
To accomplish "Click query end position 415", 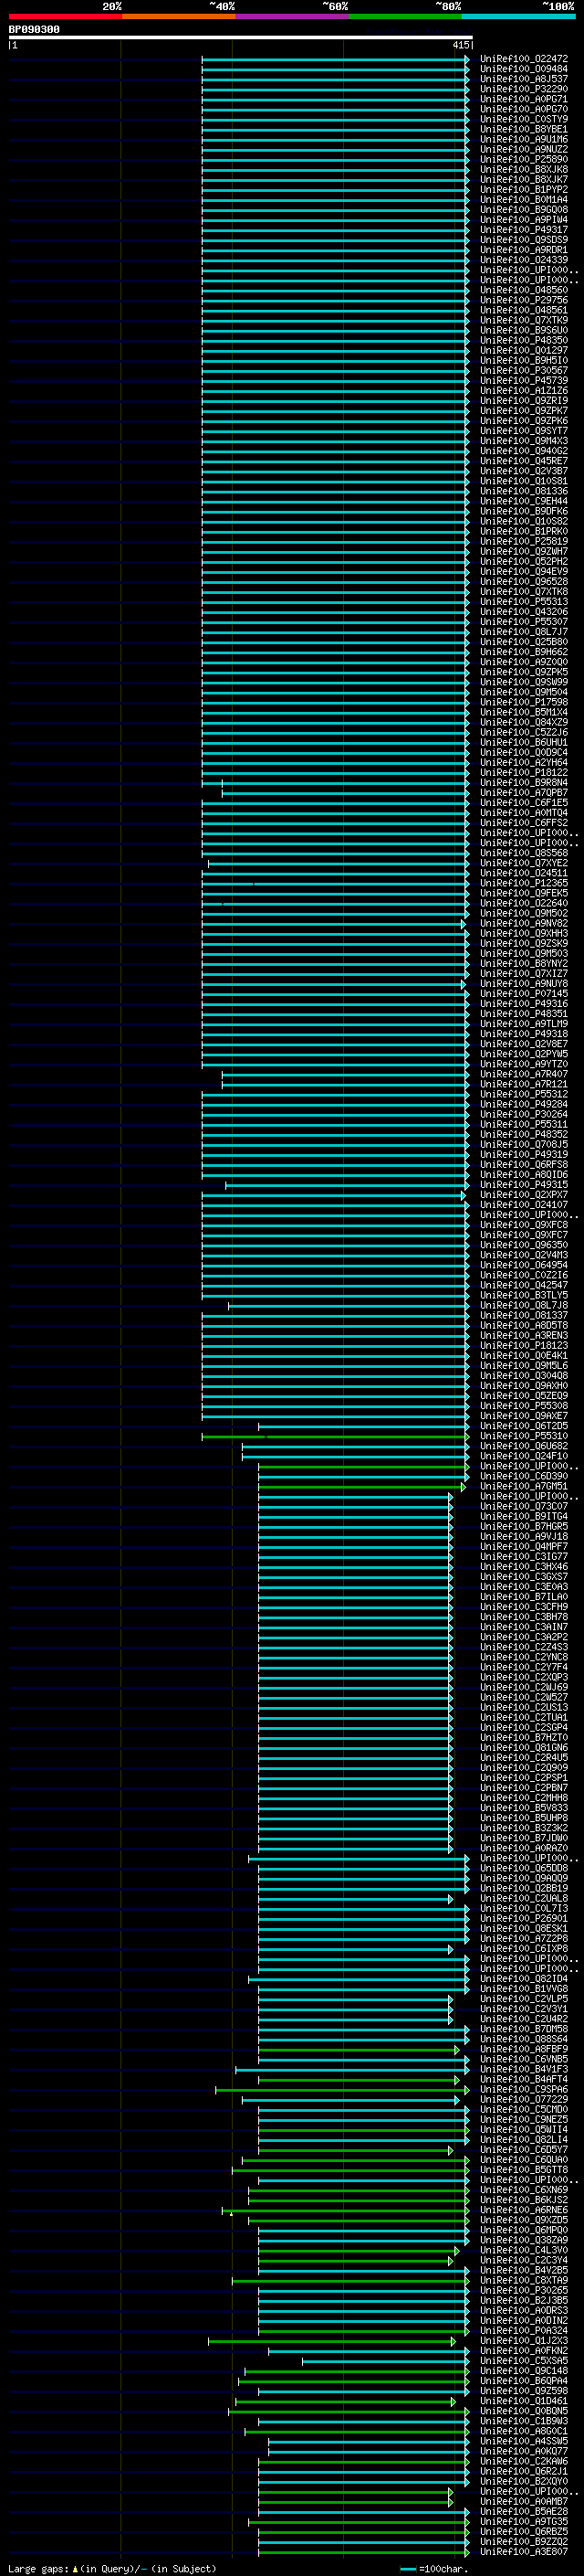I will pyautogui.click(x=461, y=45).
